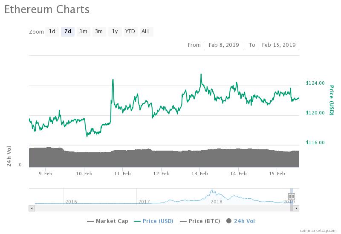Switch zoom to 1m
Image resolution: width=341 pixels, height=234 pixels.
[x=83, y=31]
